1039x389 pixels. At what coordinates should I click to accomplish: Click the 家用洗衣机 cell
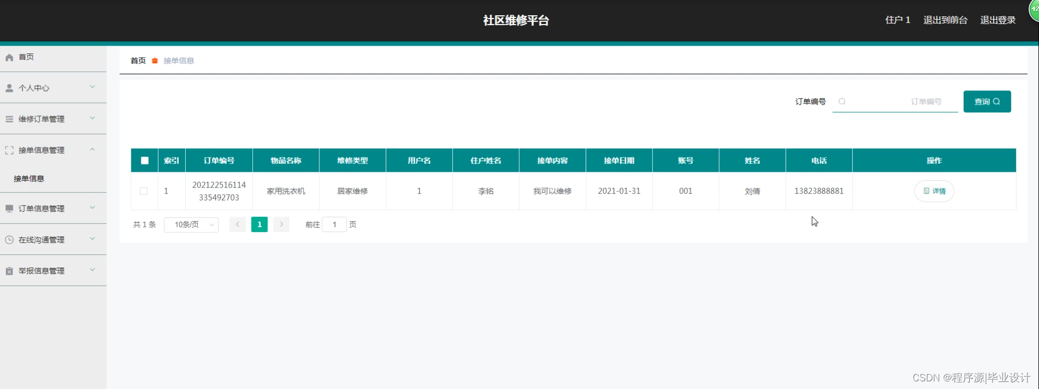pos(286,191)
